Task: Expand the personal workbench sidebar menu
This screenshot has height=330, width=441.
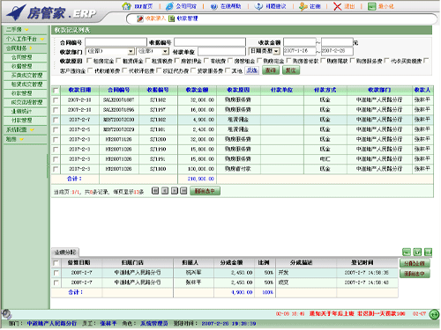Action: pos(26,39)
